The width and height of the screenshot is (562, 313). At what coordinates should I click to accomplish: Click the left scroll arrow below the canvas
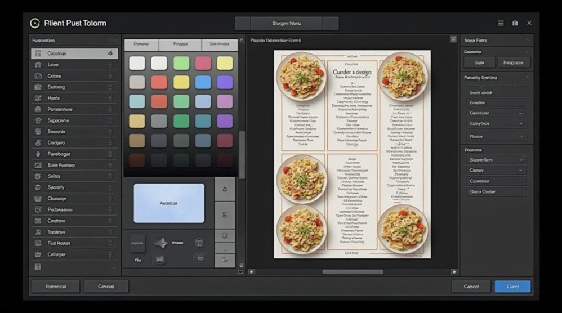pyautogui.click(x=251, y=272)
